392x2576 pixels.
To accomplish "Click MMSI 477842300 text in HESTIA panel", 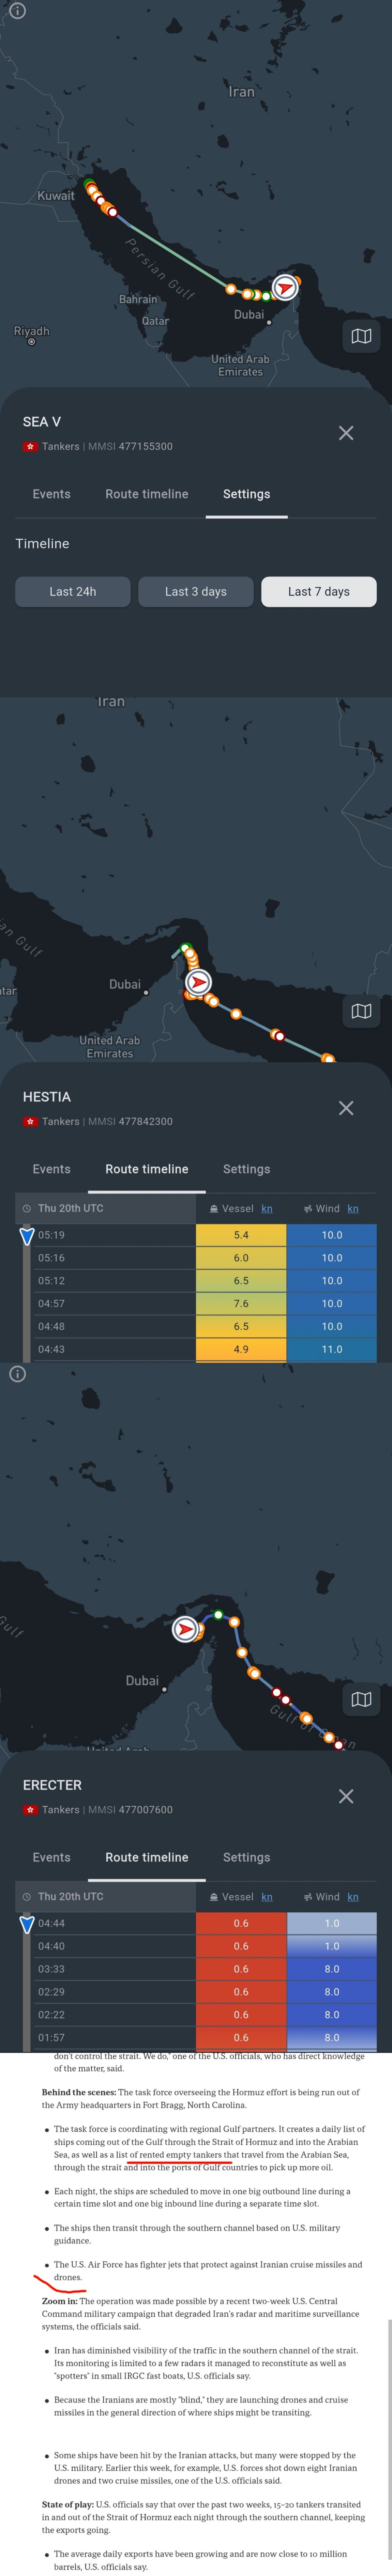I will click(x=130, y=1122).
